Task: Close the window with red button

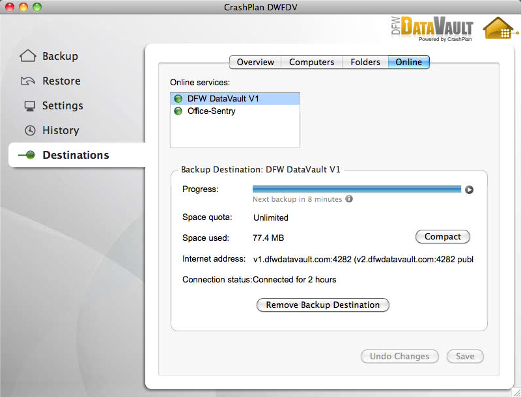Action: pyautogui.click(x=10, y=7)
